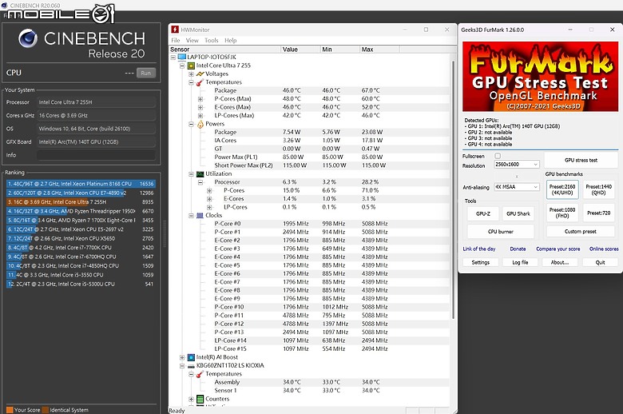
Task: Click the Max column header
Action: 379,50
